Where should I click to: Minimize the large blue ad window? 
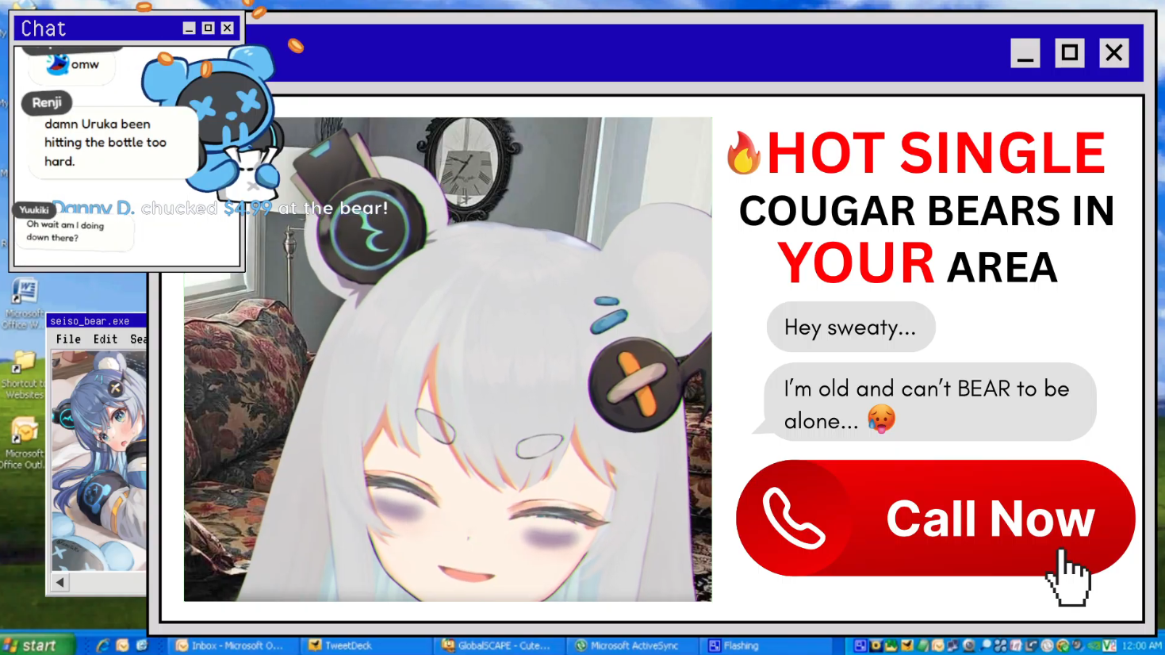[x=1025, y=53]
